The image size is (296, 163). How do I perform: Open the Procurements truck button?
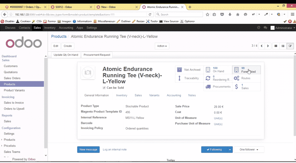point(218,87)
